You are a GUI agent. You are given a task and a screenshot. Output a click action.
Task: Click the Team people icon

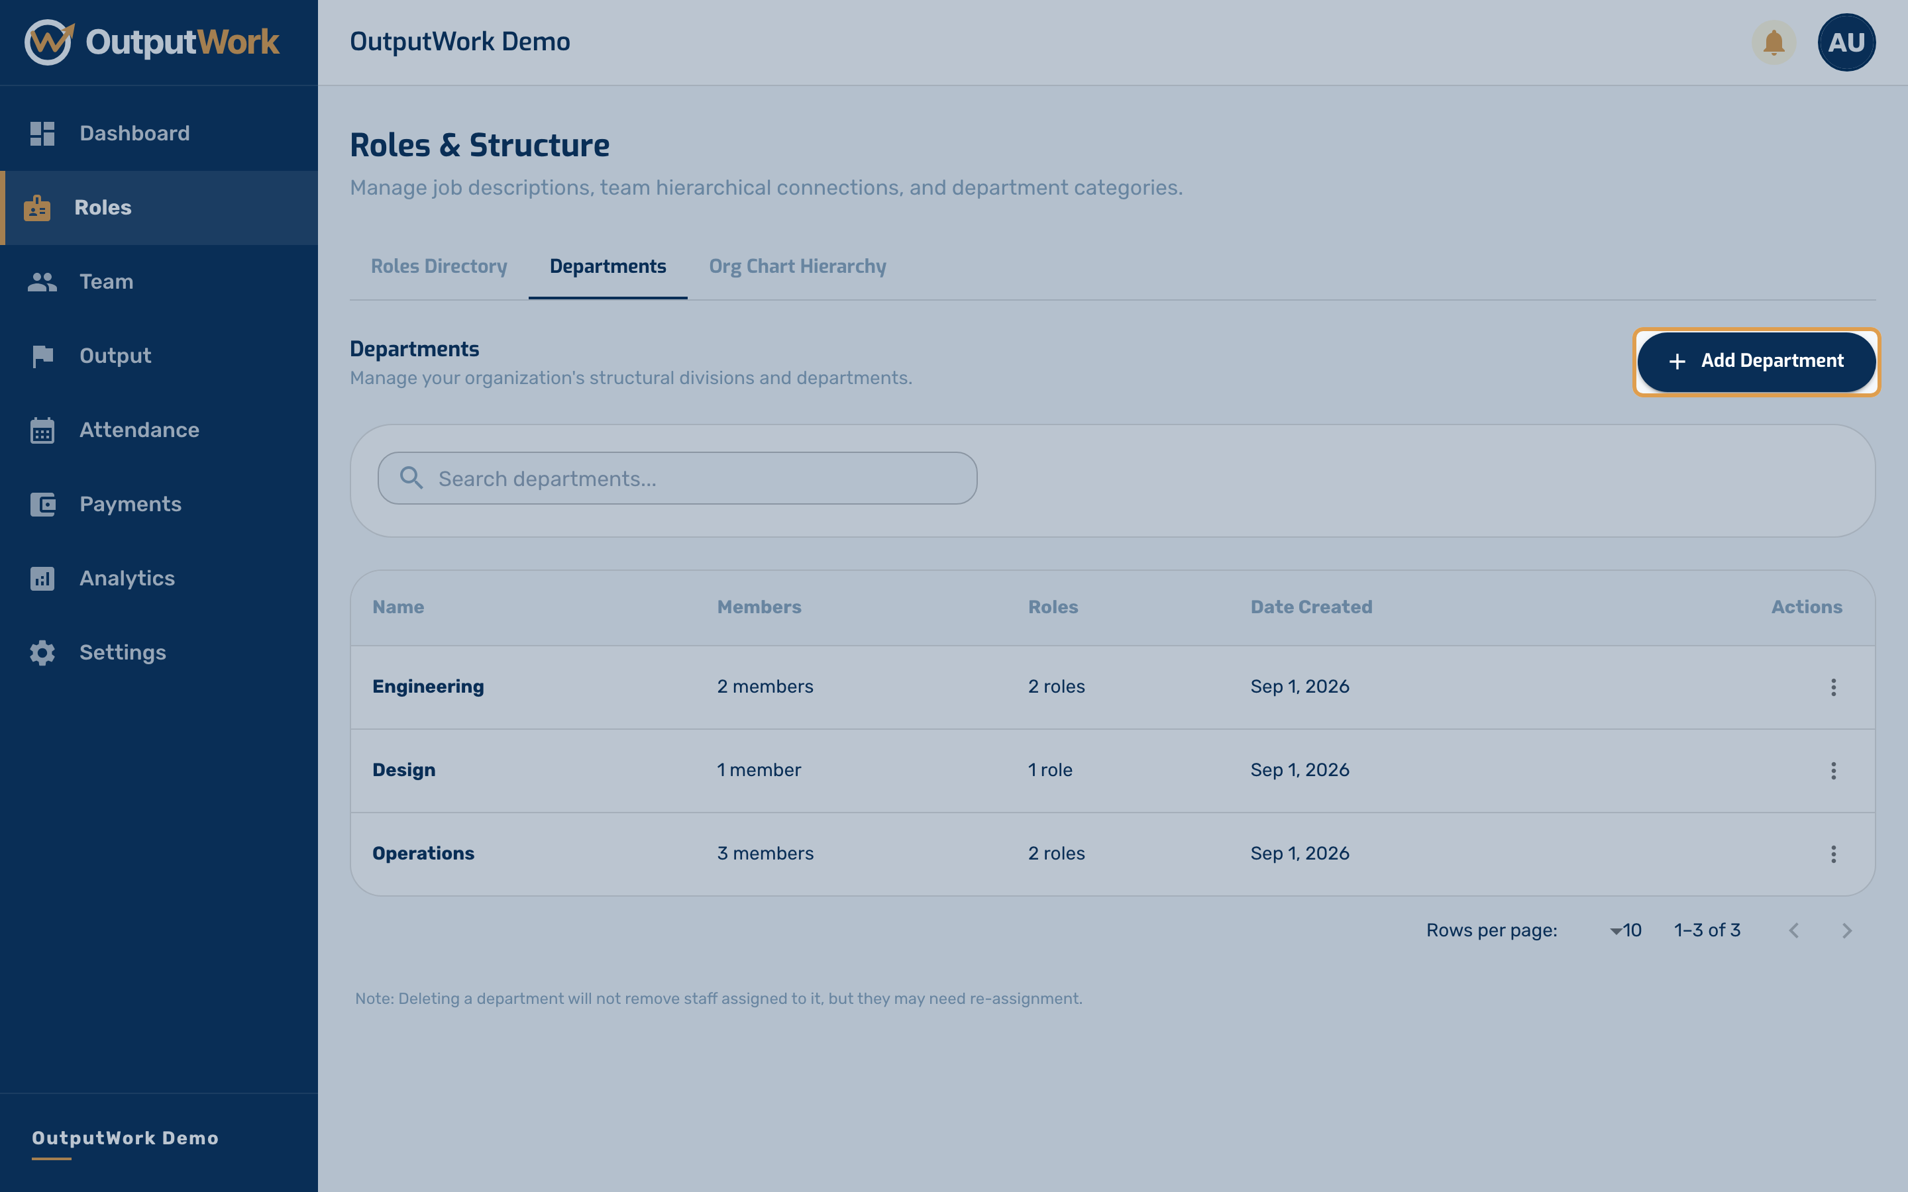coord(42,281)
